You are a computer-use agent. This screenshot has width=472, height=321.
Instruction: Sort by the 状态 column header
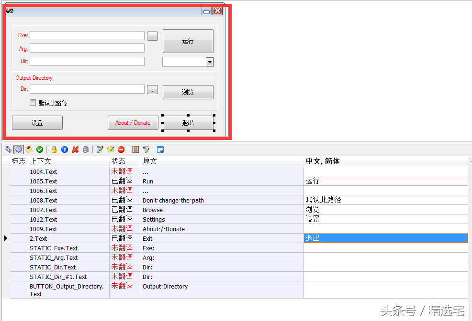click(125, 161)
